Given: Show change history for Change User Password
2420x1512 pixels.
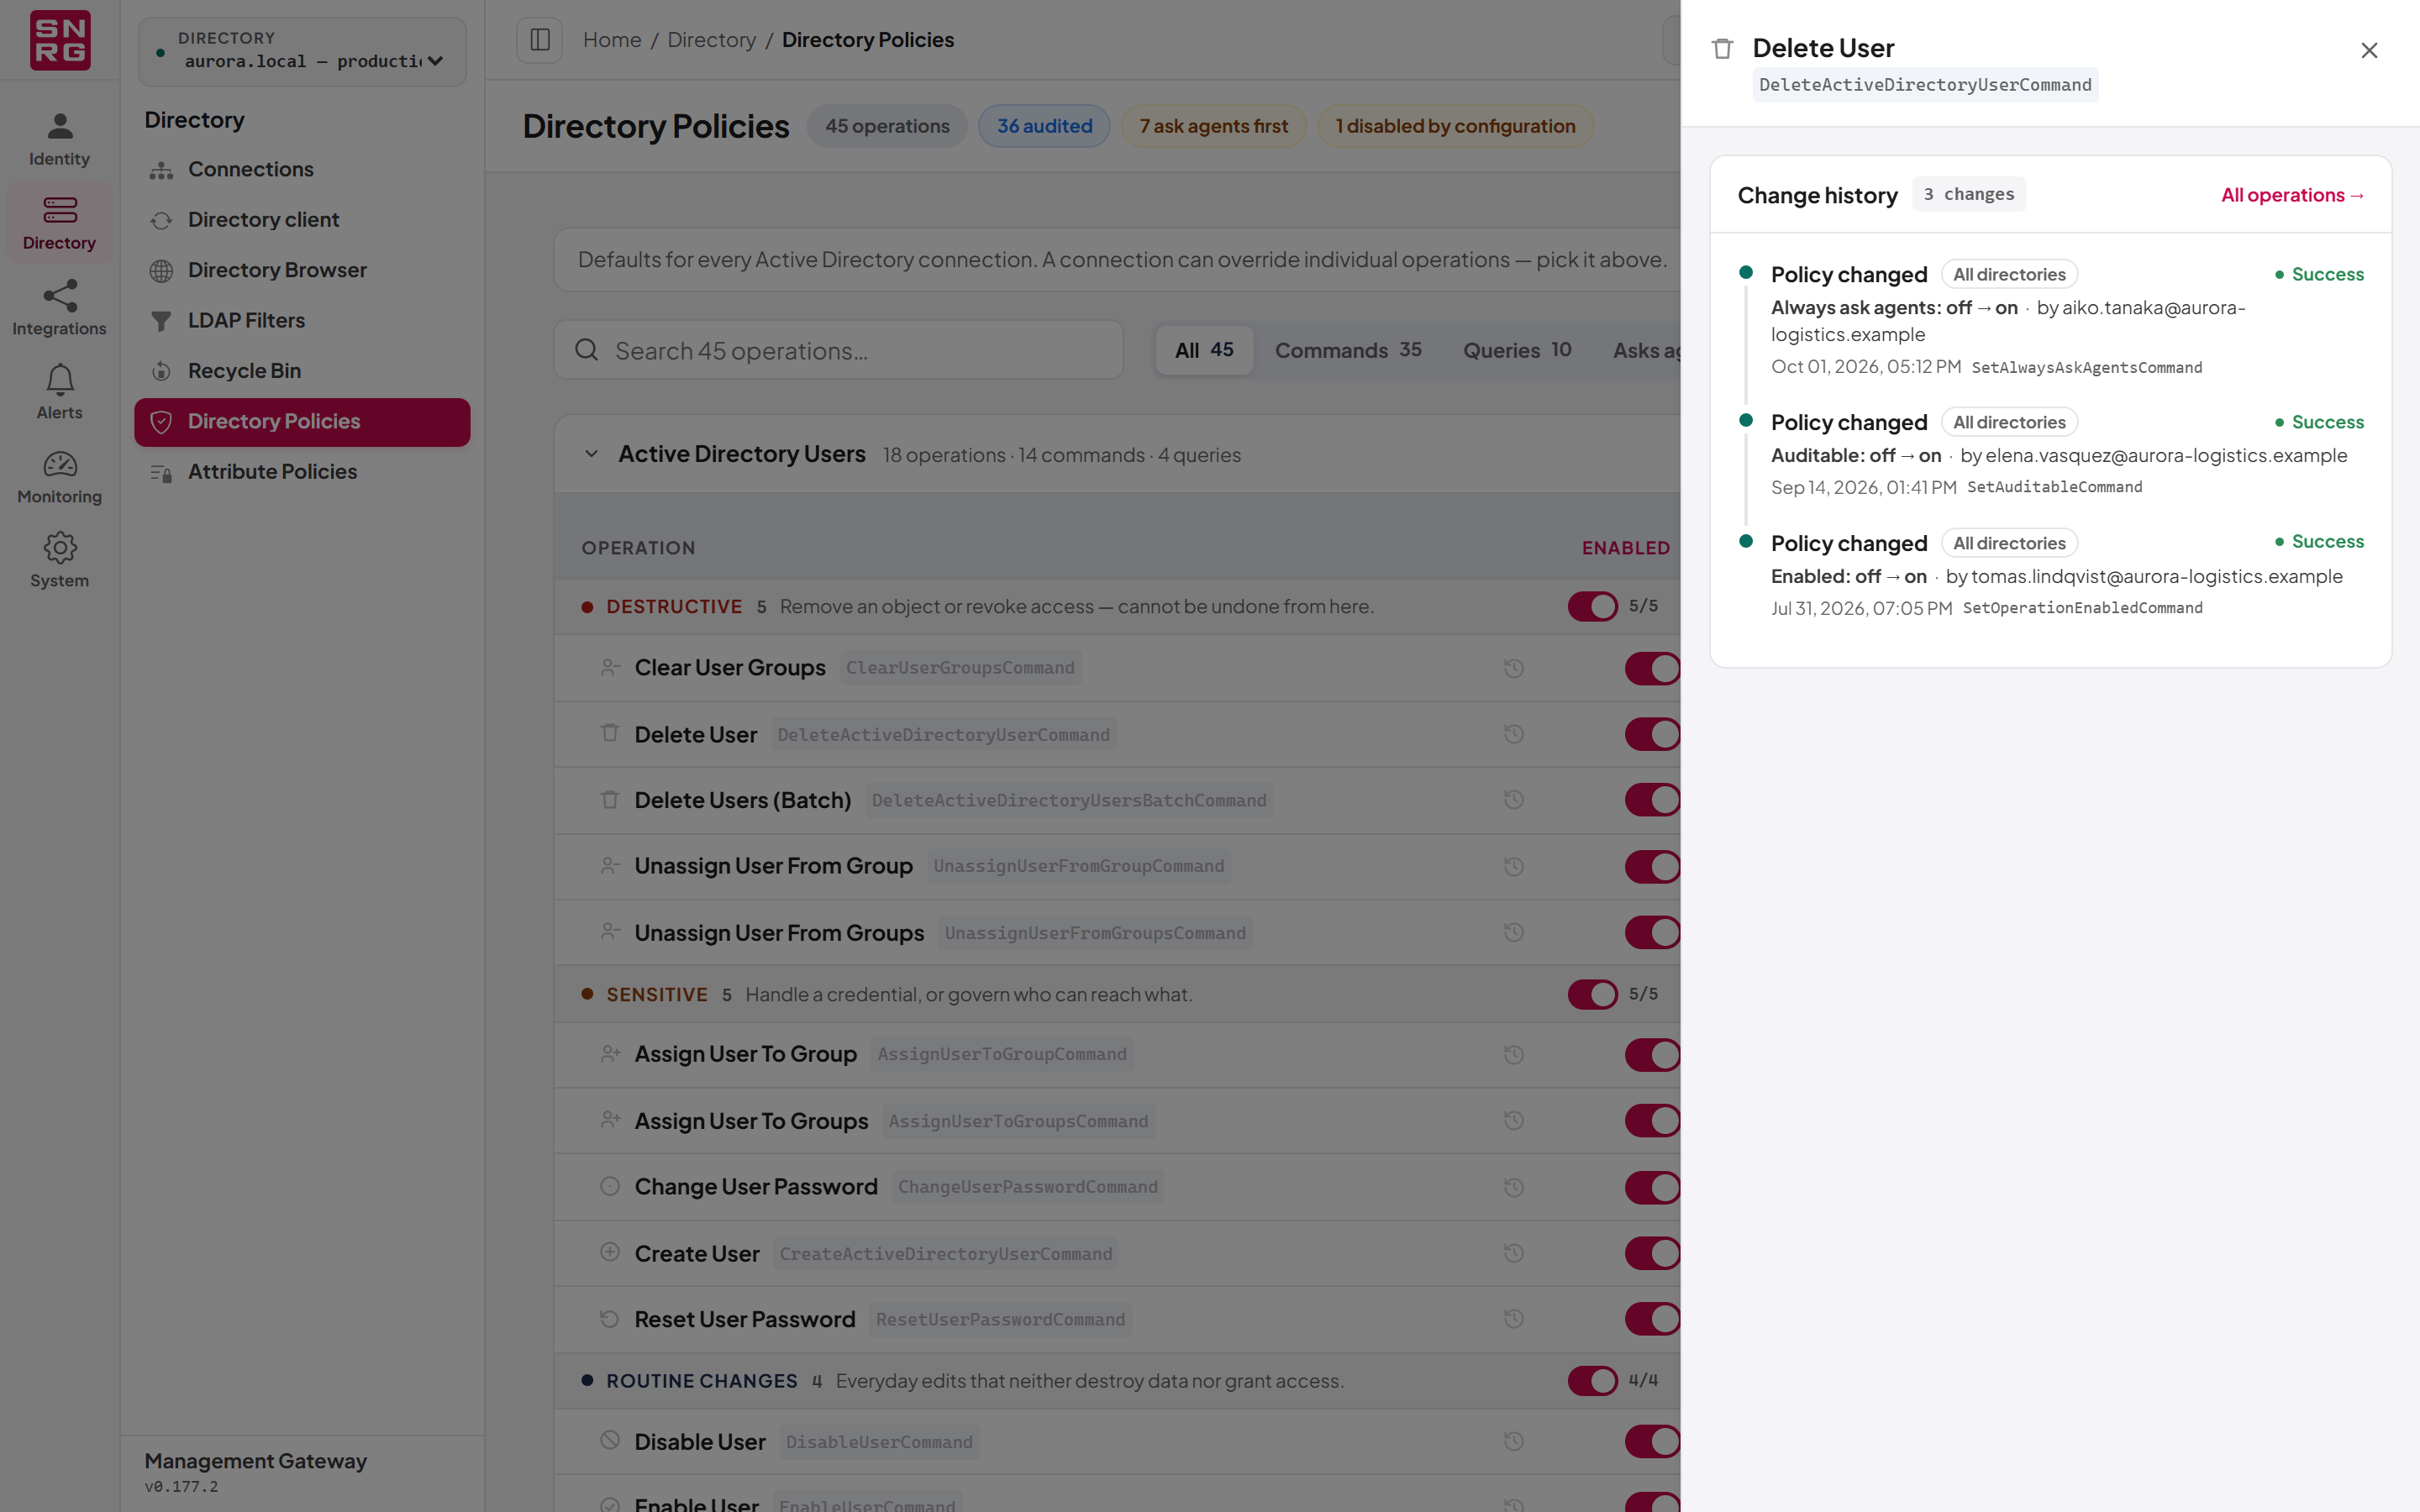Looking at the screenshot, I should coord(1514,1187).
